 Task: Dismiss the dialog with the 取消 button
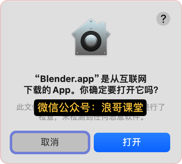[50, 142]
